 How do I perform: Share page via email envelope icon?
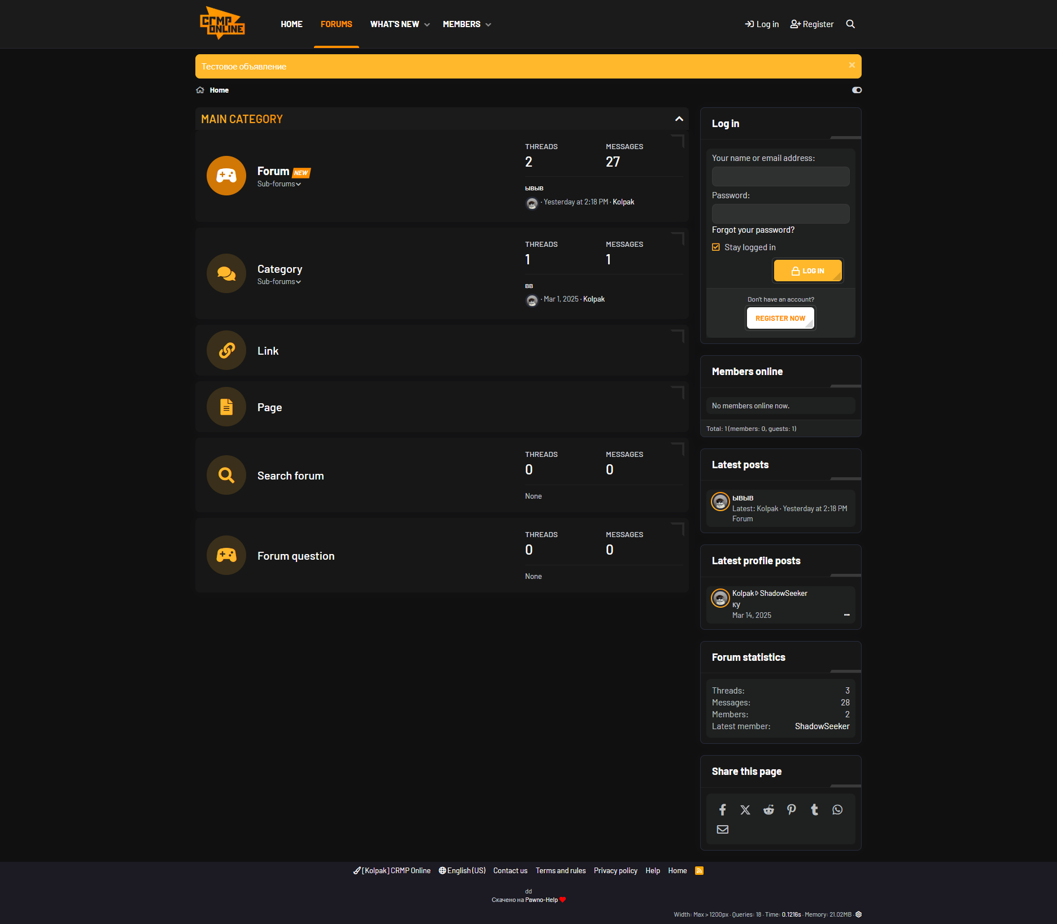(x=722, y=829)
